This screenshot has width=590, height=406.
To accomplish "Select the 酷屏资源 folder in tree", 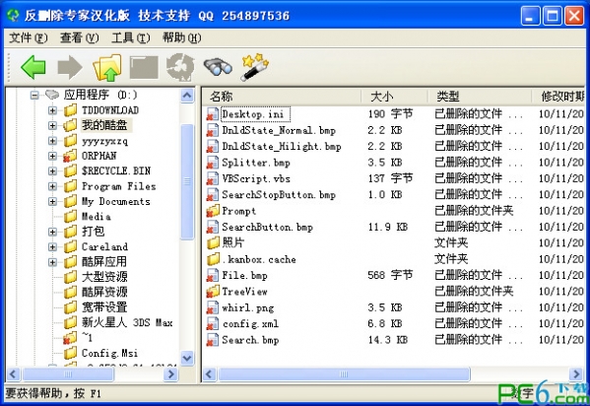I will coord(104,293).
